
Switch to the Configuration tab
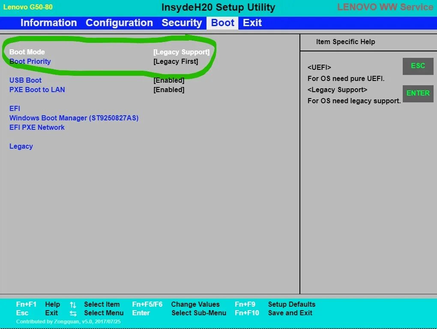pyautogui.click(x=119, y=23)
